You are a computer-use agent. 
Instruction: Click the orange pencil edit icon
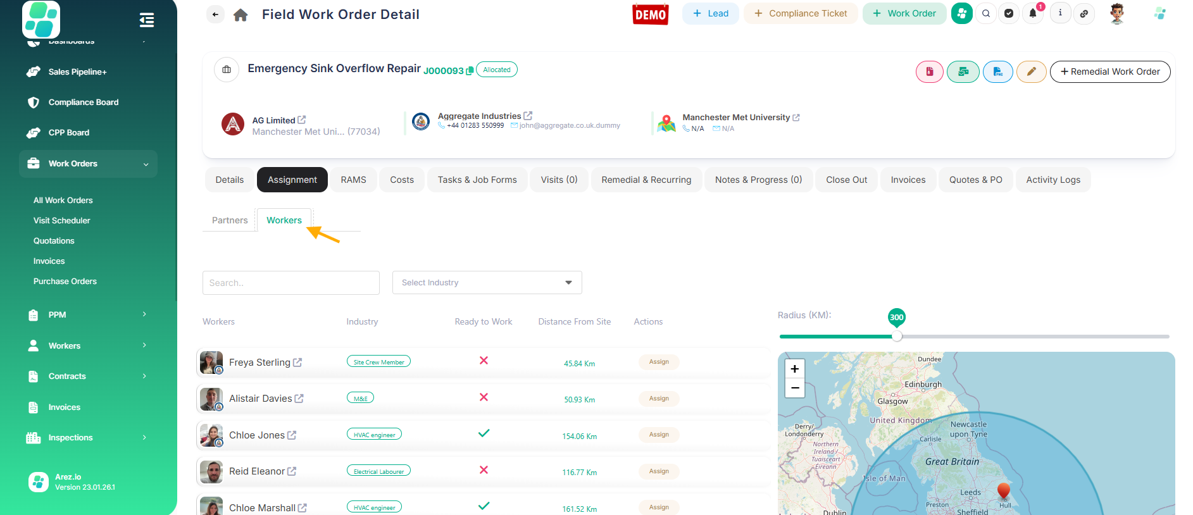pyautogui.click(x=1031, y=71)
